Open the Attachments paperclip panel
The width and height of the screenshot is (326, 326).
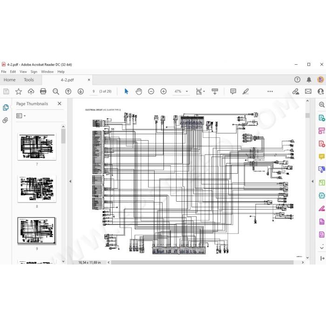click(x=5, y=120)
